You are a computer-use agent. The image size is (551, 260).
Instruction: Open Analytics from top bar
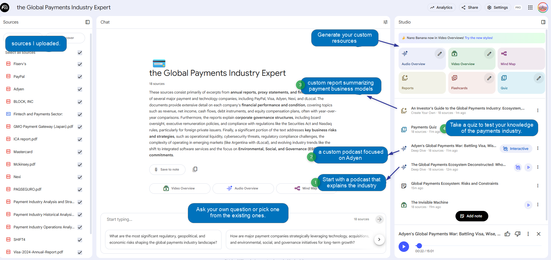[x=441, y=8]
